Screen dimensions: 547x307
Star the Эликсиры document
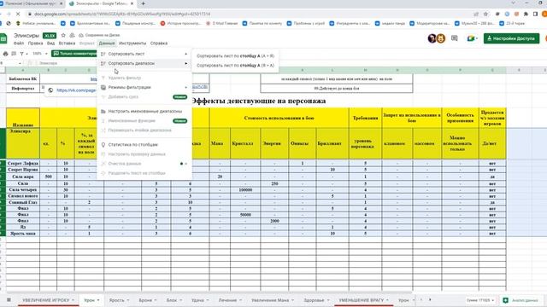pos(63,36)
